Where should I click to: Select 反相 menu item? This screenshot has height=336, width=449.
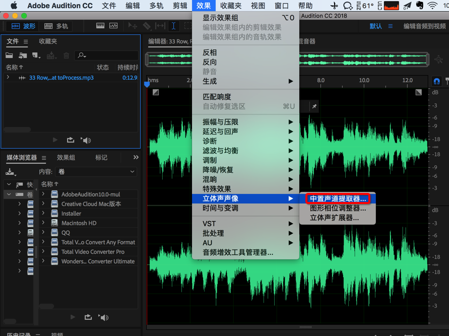[x=246, y=53]
